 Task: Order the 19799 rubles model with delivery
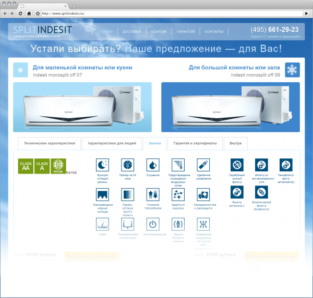pos(272,256)
